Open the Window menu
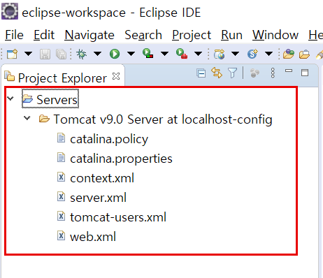323x278 pixels. tap(275, 35)
